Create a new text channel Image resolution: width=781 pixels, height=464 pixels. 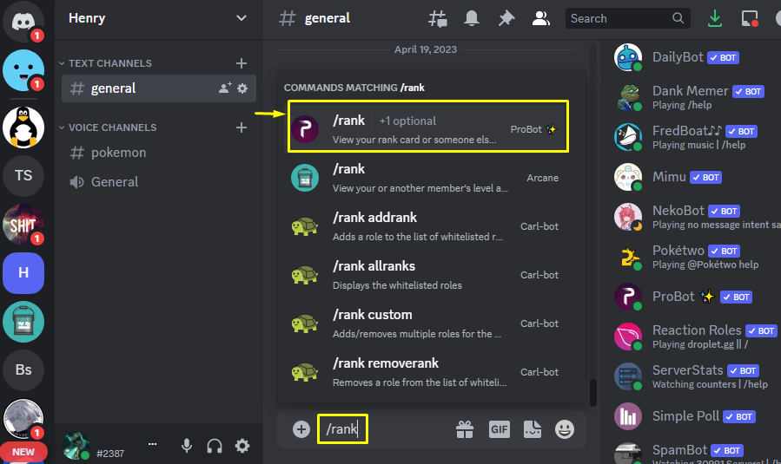(242, 63)
